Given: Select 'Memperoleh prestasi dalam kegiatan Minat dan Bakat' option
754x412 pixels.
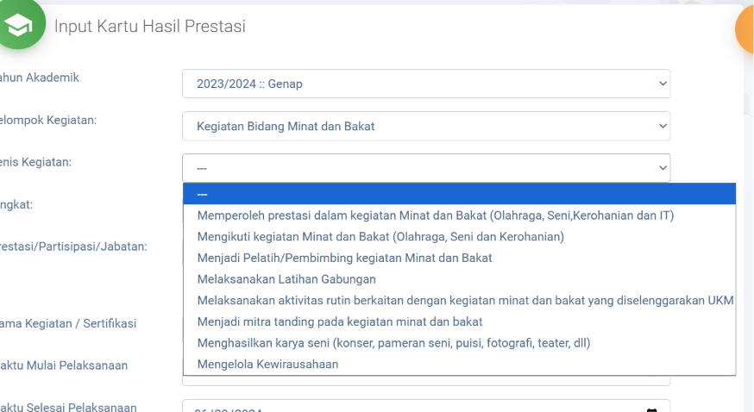Looking at the screenshot, I should click(x=459, y=215).
